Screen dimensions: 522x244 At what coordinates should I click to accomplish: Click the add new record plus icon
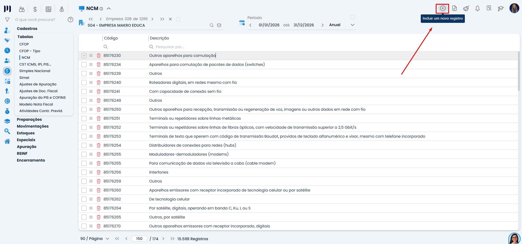pyautogui.click(x=443, y=8)
